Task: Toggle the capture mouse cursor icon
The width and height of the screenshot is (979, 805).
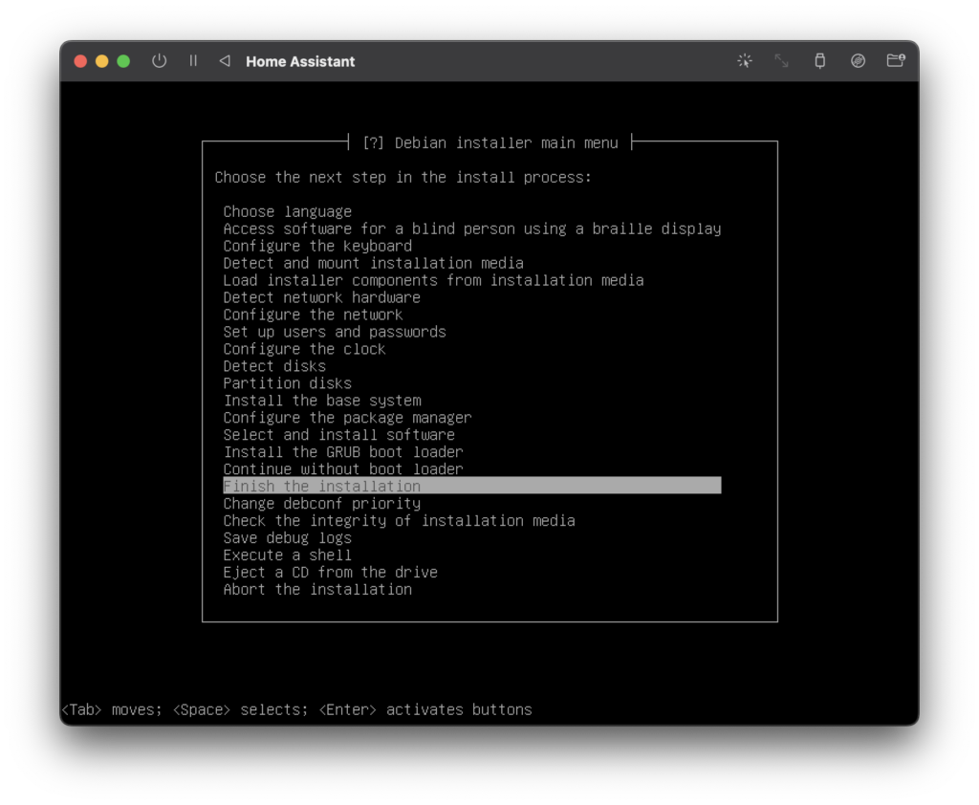Action: [744, 61]
